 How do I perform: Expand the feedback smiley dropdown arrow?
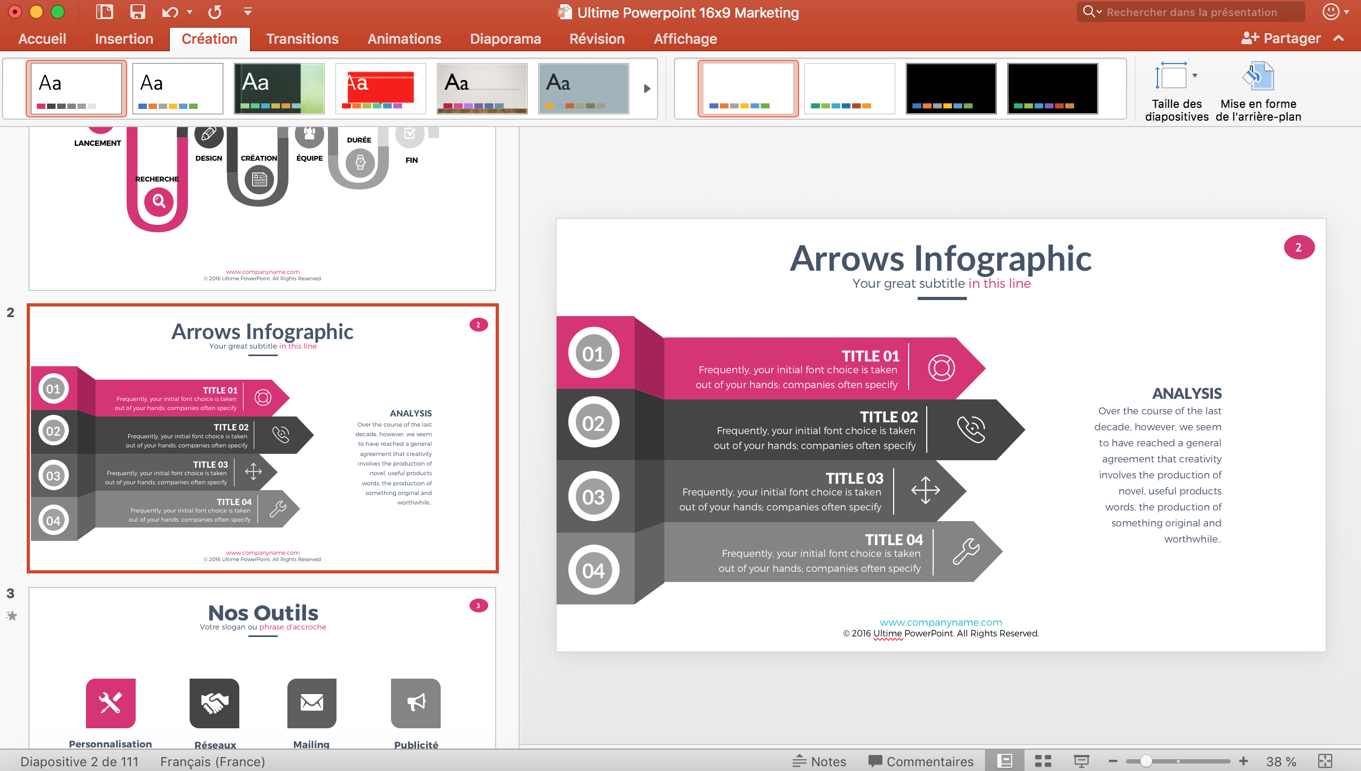[x=1347, y=12]
